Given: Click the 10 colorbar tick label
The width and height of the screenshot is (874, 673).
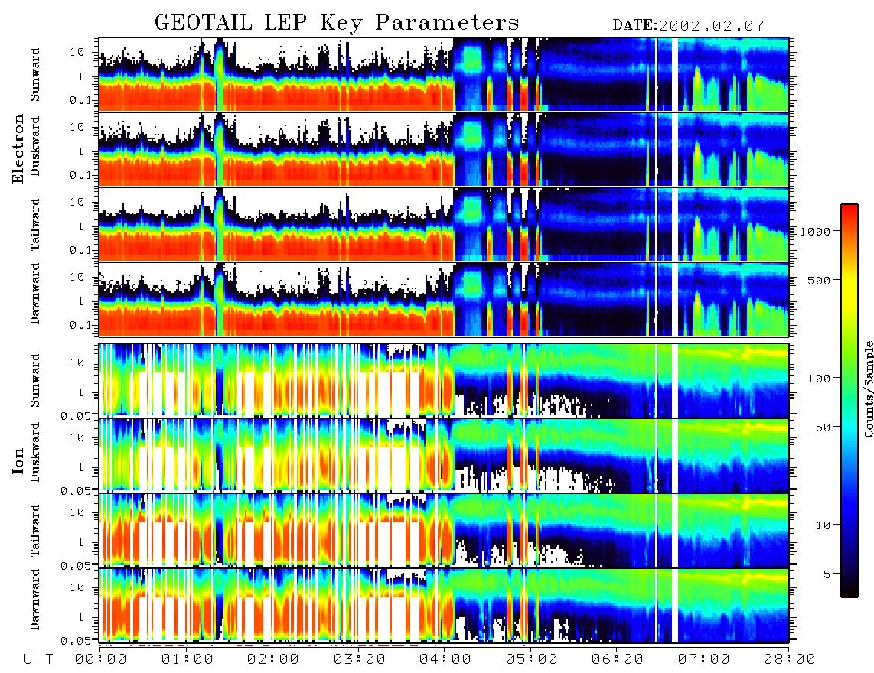Looking at the screenshot, I should pyautogui.click(x=823, y=525).
